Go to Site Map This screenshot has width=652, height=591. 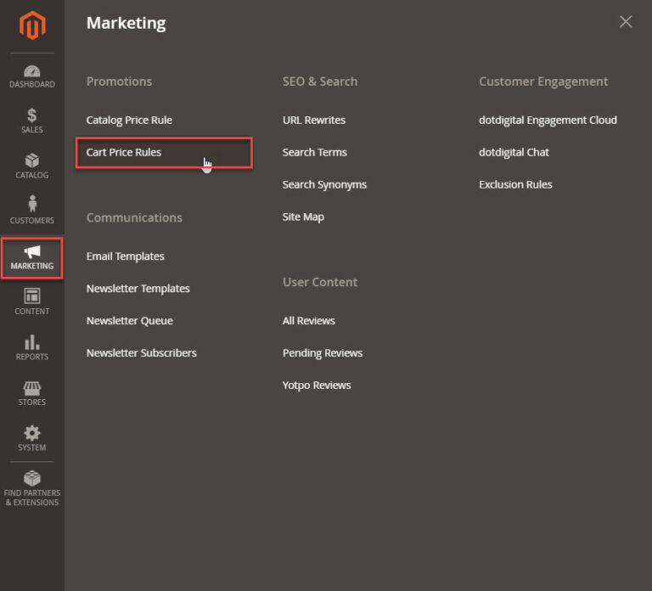[x=303, y=217]
